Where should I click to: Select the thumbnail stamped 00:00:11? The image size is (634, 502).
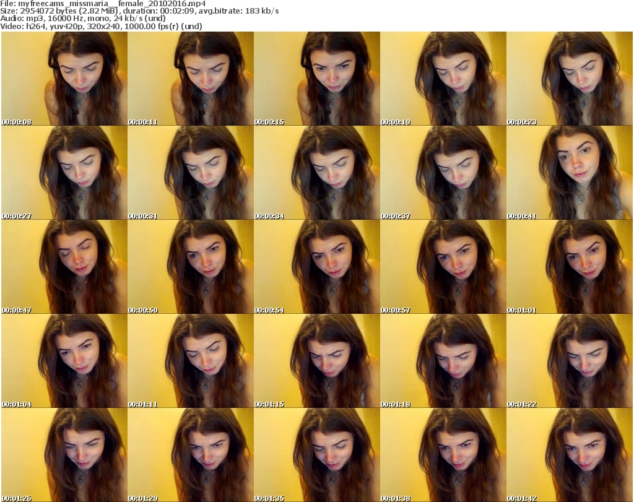[191, 79]
